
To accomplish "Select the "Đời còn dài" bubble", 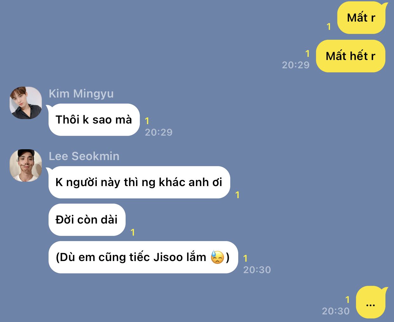I will 87,220.
